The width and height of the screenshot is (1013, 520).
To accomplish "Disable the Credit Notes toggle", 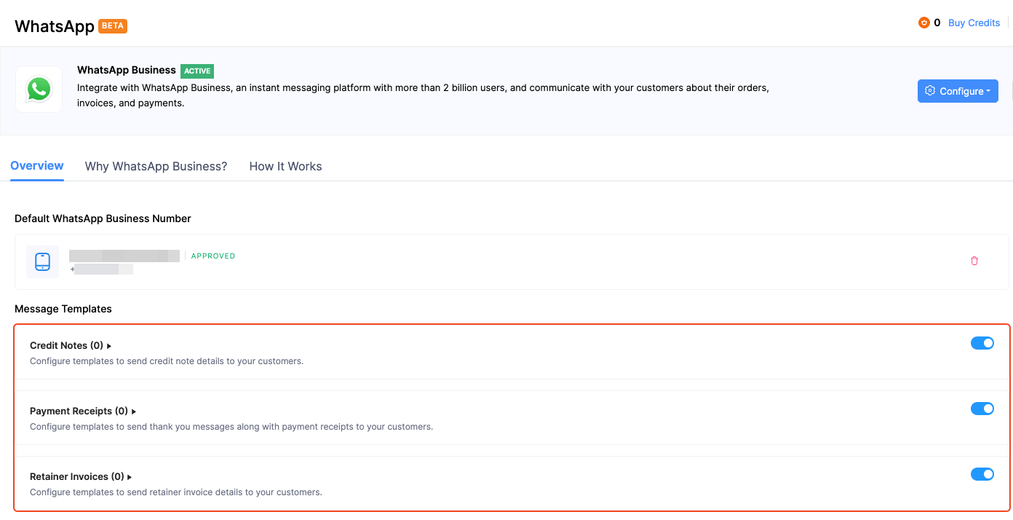I will coord(982,343).
